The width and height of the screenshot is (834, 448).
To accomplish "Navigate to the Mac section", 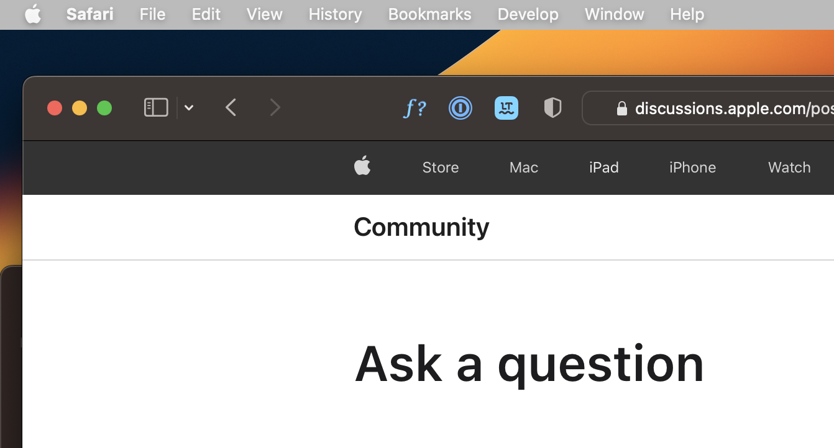I will coord(523,168).
